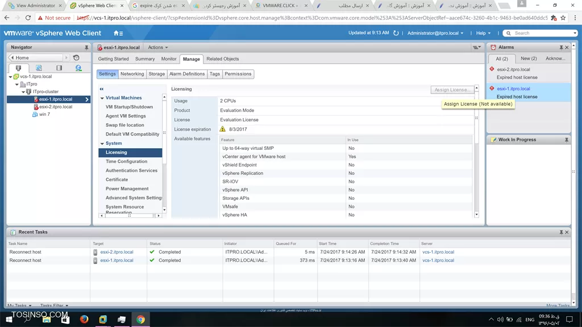The height and width of the screenshot is (327, 582).
Task: Switch to Storage view icon
Action: [59, 68]
